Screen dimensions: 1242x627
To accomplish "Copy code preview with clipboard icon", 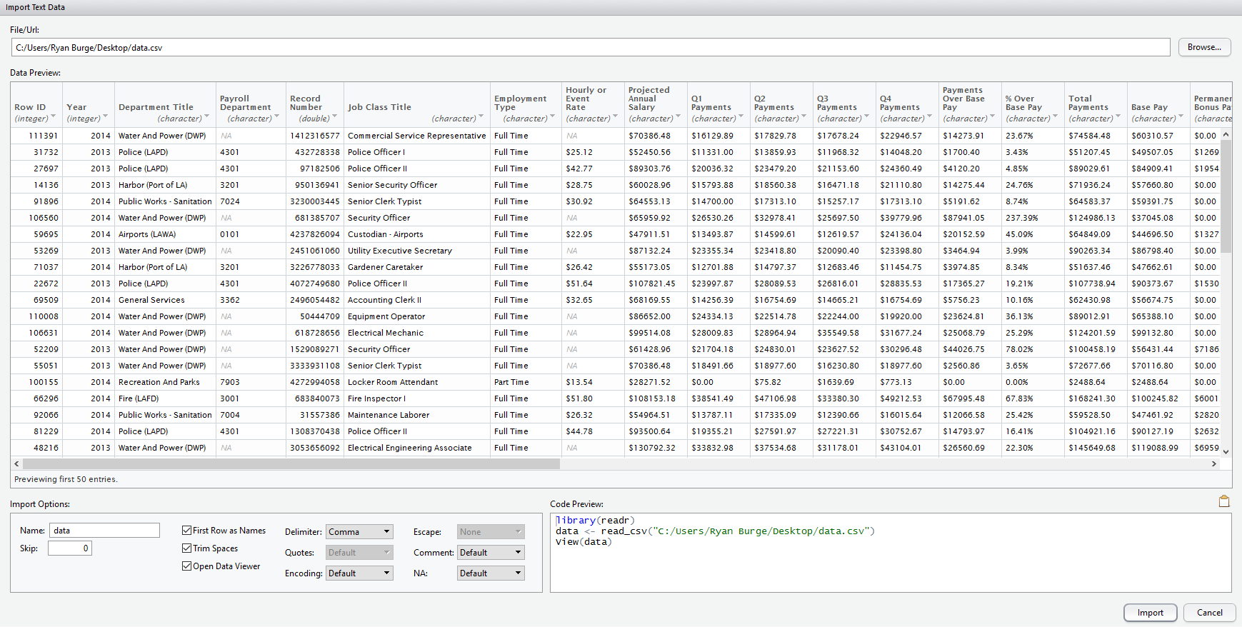I will tap(1223, 501).
